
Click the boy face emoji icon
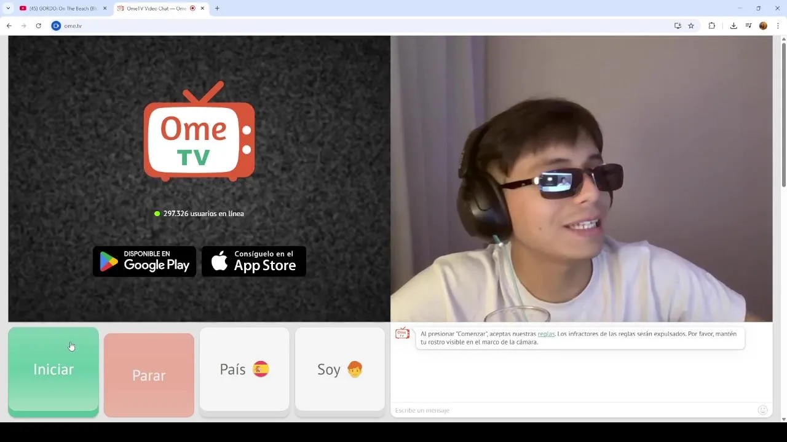point(355,369)
